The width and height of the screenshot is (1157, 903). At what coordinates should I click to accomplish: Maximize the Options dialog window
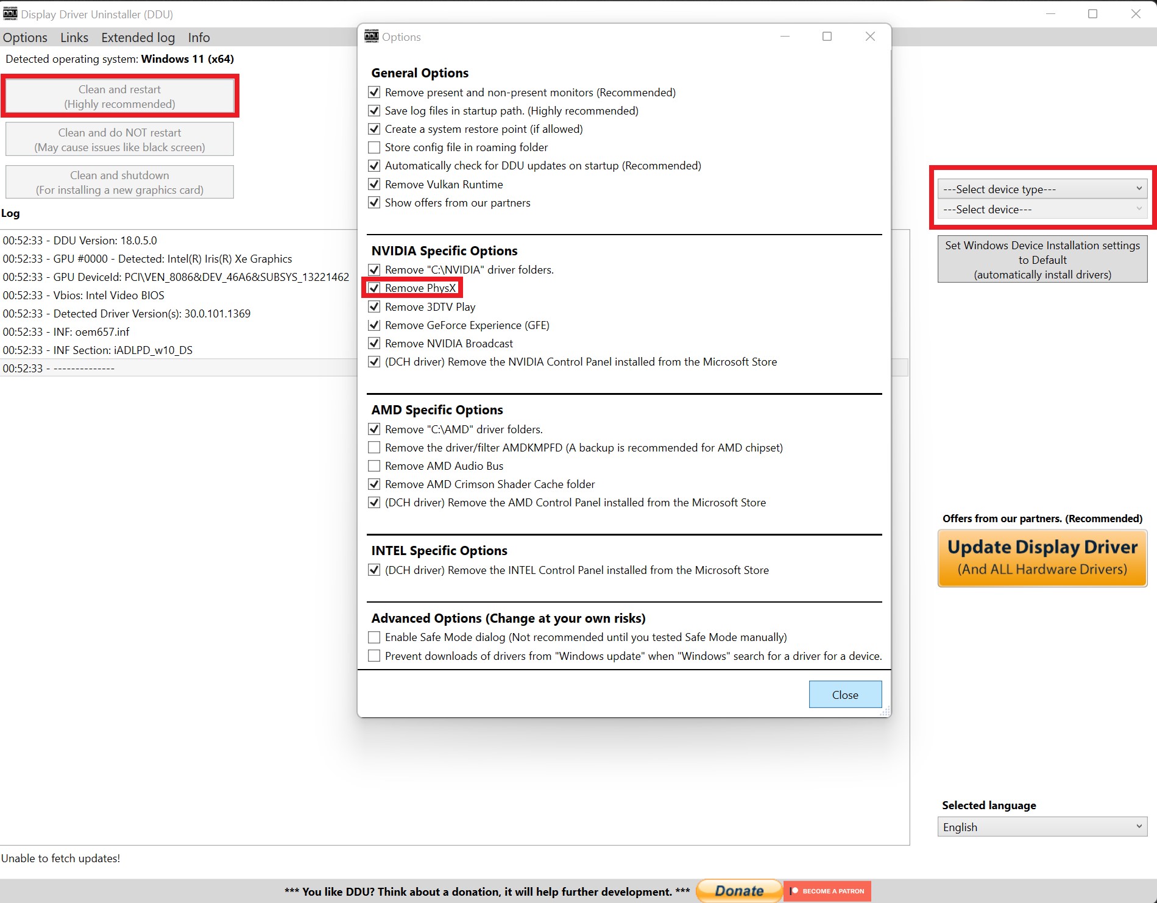point(827,37)
